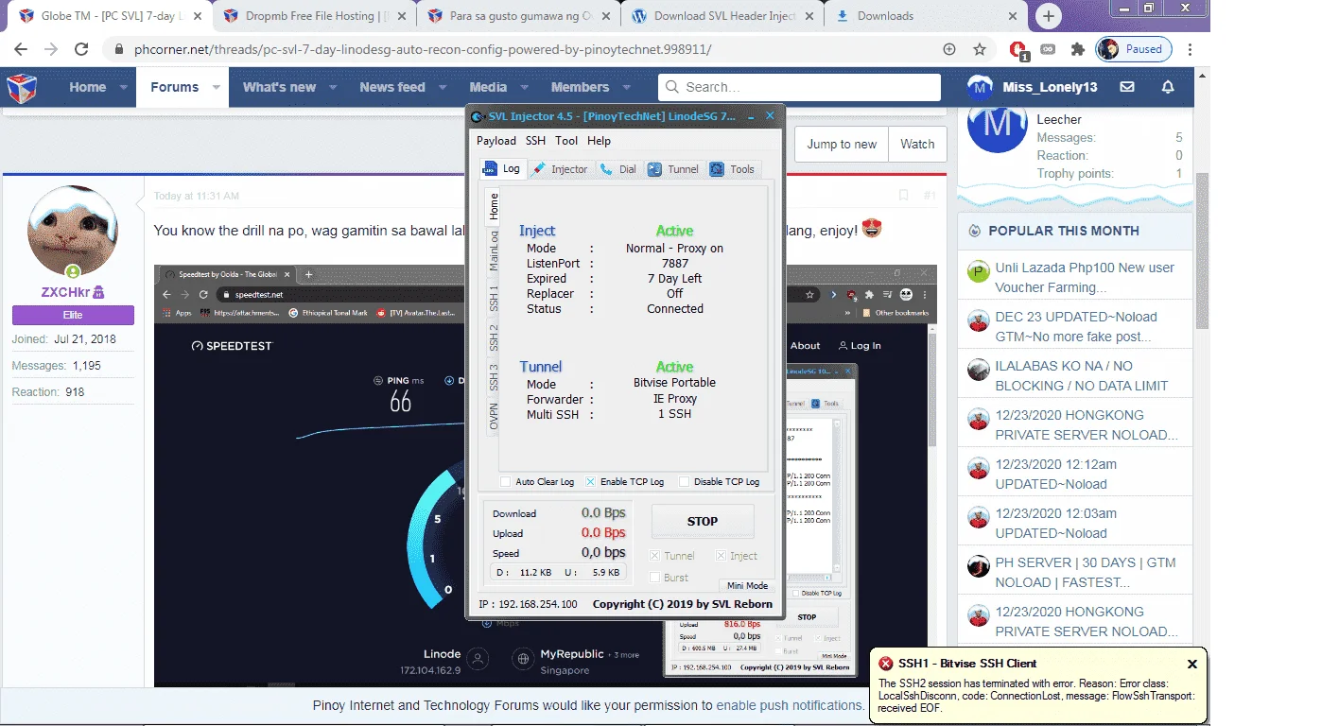
Task: Expand the Members dropdown arrow
Action: 625,87
